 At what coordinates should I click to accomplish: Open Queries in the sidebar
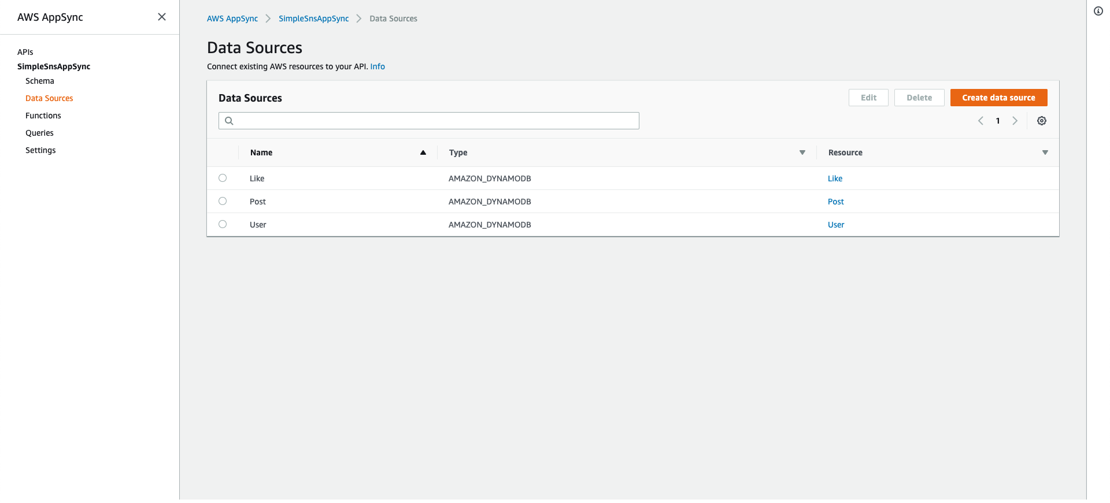[39, 133]
